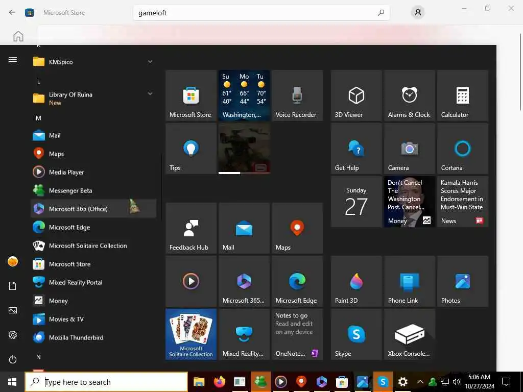Image resolution: width=523 pixels, height=392 pixels.
Task: Open Mixed Reality Portal in app list
Action: [93, 282]
